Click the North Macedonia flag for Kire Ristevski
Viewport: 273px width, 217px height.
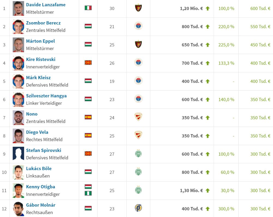coord(88,62)
